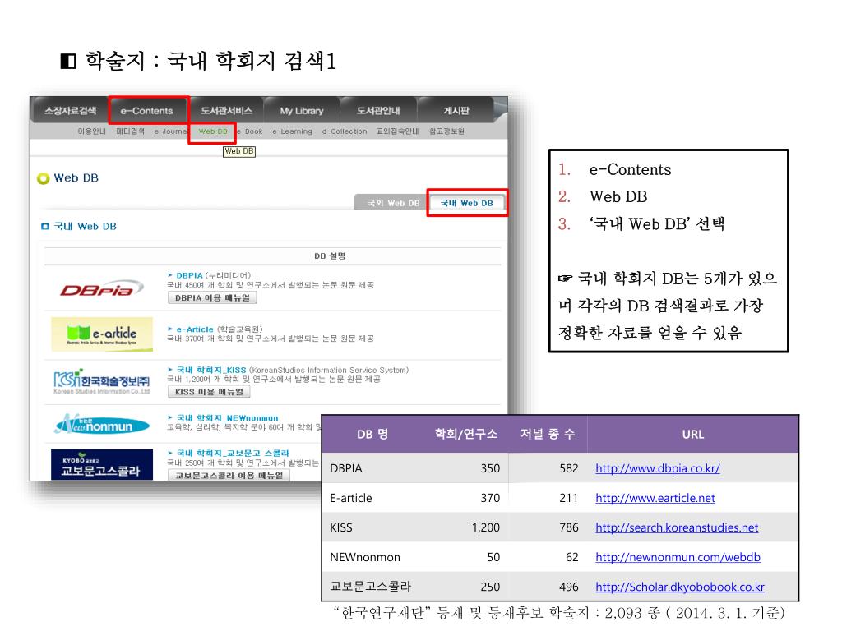The height and width of the screenshot is (631, 842).
Task: Click the 1,200 value in KISS row
Action: pyautogui.click(x=485, y=527)
